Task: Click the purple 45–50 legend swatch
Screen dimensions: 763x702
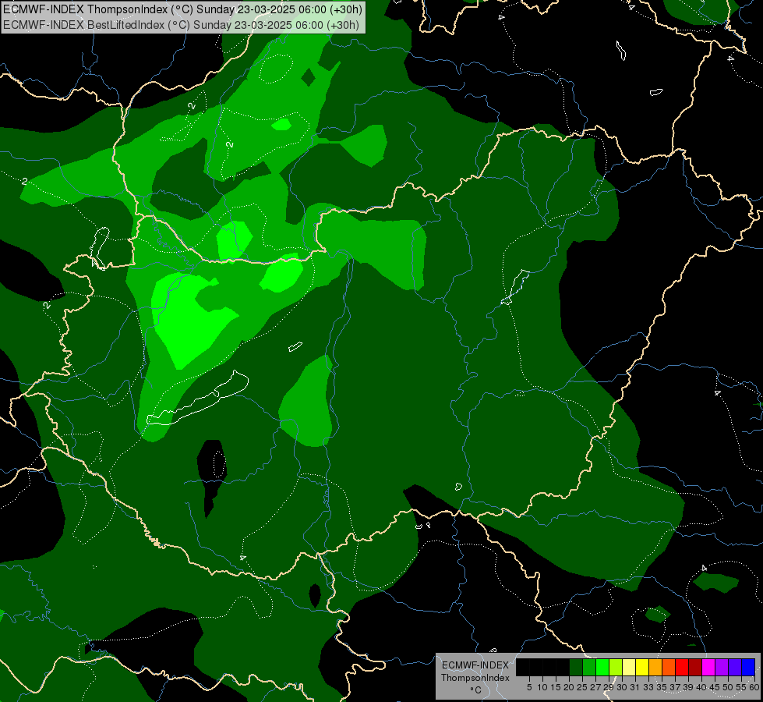Action: point(722,668)
